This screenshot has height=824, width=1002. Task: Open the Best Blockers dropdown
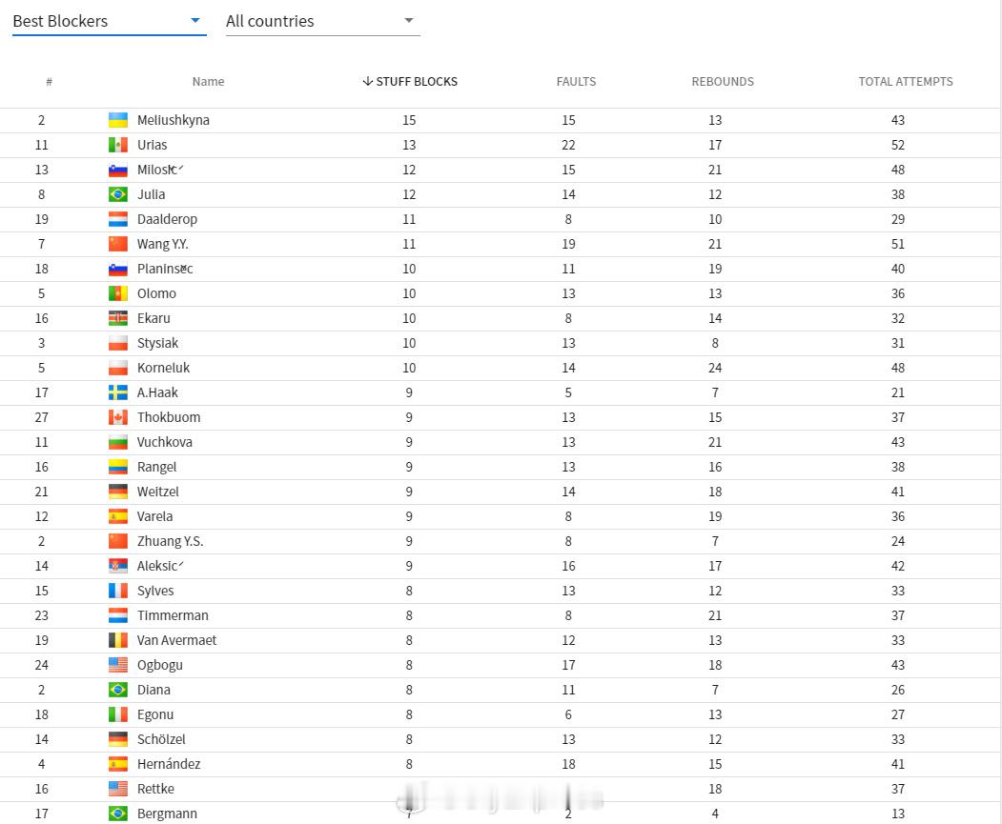tap(109, 21)
